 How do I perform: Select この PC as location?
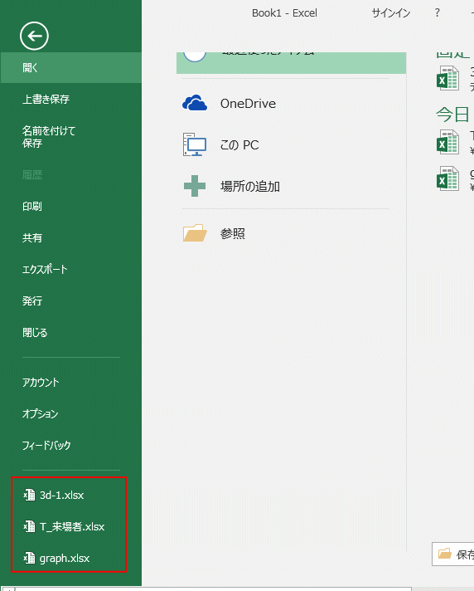point(239,145)
